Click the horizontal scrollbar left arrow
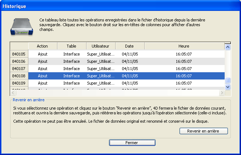The image size is (241, 155). (x=13, y=93)
